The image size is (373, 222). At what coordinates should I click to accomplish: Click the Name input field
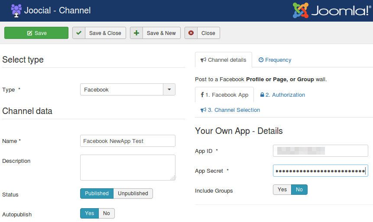click(x=128, y=141)
